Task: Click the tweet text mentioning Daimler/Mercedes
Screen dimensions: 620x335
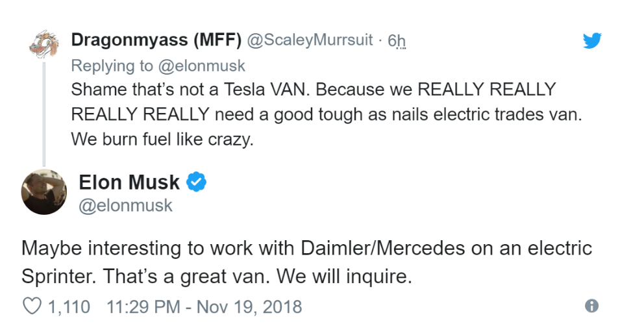Action: (306, 249)
